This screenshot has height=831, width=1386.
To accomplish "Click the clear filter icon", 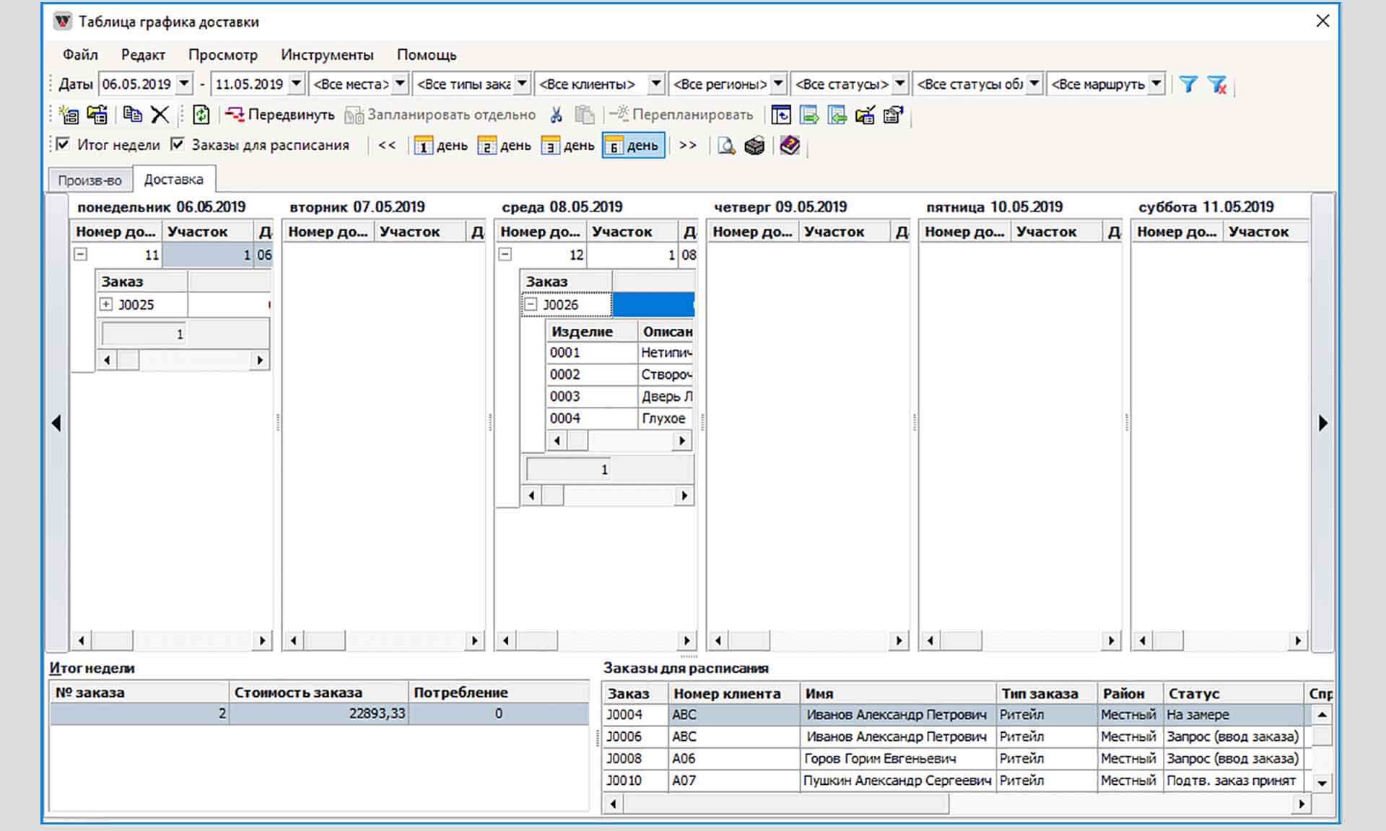I will click(1217, 84).
